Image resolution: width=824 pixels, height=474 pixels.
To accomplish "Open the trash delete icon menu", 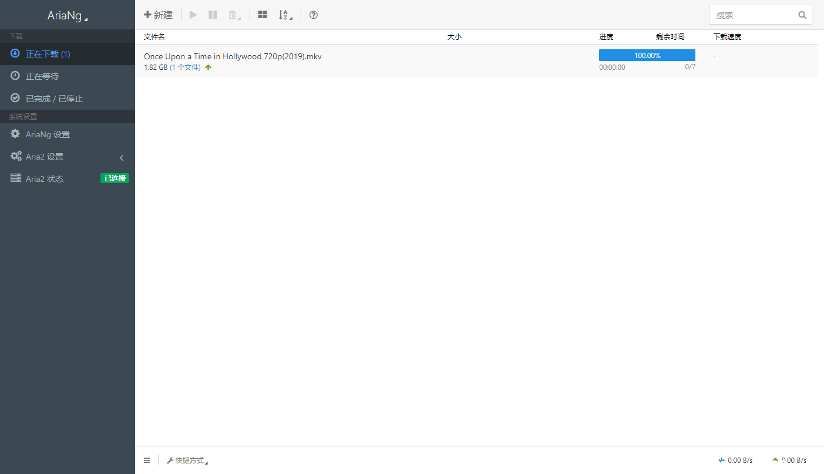I will click(234, 15).
